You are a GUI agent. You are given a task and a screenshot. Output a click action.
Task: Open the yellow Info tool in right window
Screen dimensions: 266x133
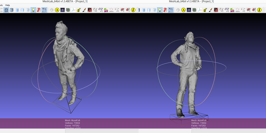click(259, 10)
